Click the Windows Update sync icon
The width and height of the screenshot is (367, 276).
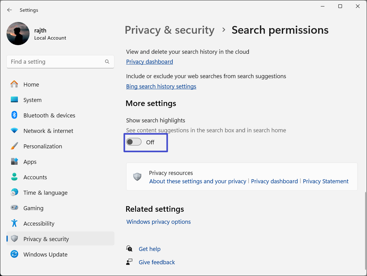click(14, 254)
